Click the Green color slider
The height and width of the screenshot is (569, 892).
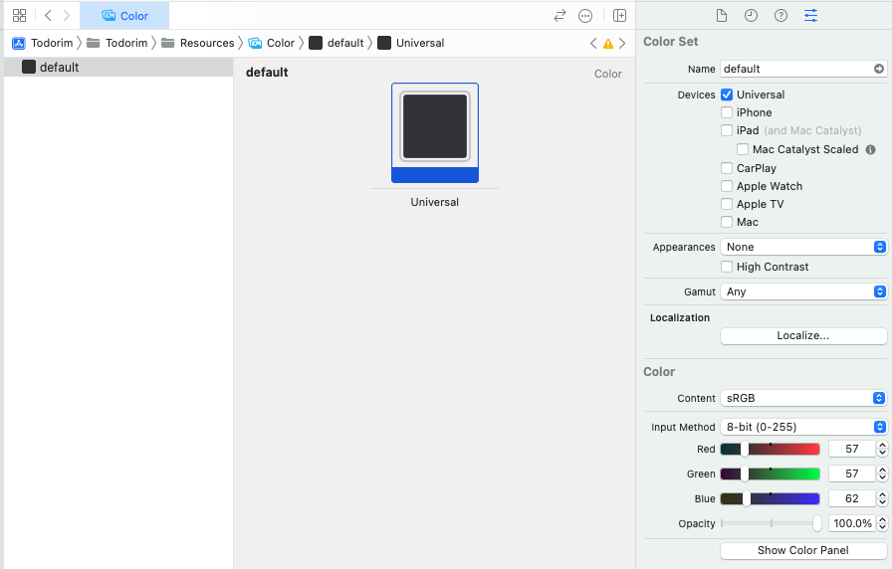pyautogui.click(x=770, y=474)
